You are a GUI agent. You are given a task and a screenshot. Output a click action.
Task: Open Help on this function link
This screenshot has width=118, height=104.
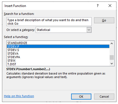point(19,96)
